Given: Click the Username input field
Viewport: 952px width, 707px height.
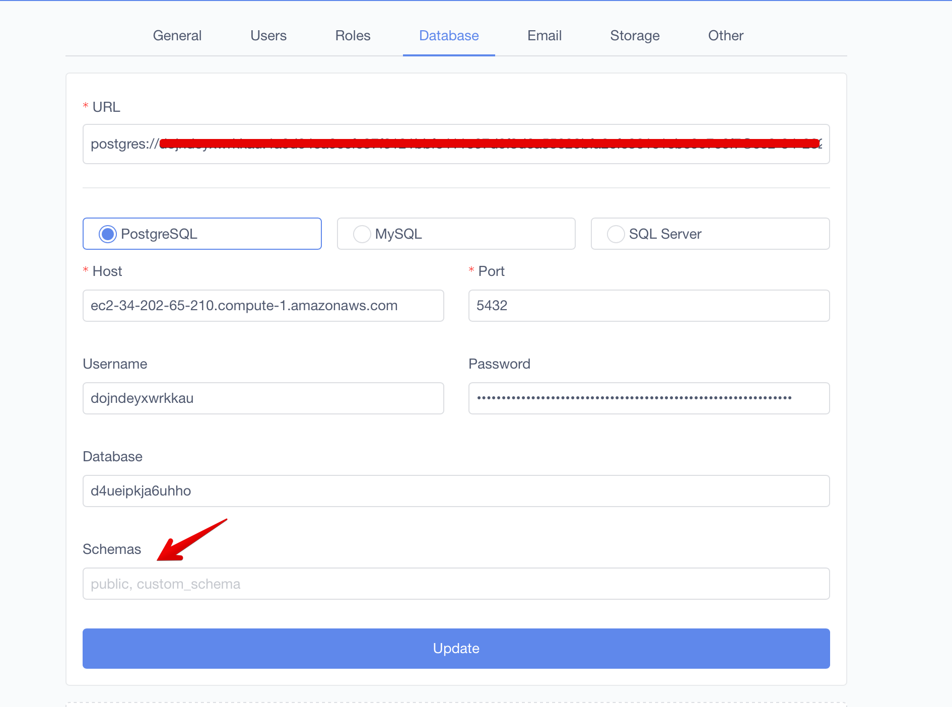Looking at the screenshot, I should 263,398.
